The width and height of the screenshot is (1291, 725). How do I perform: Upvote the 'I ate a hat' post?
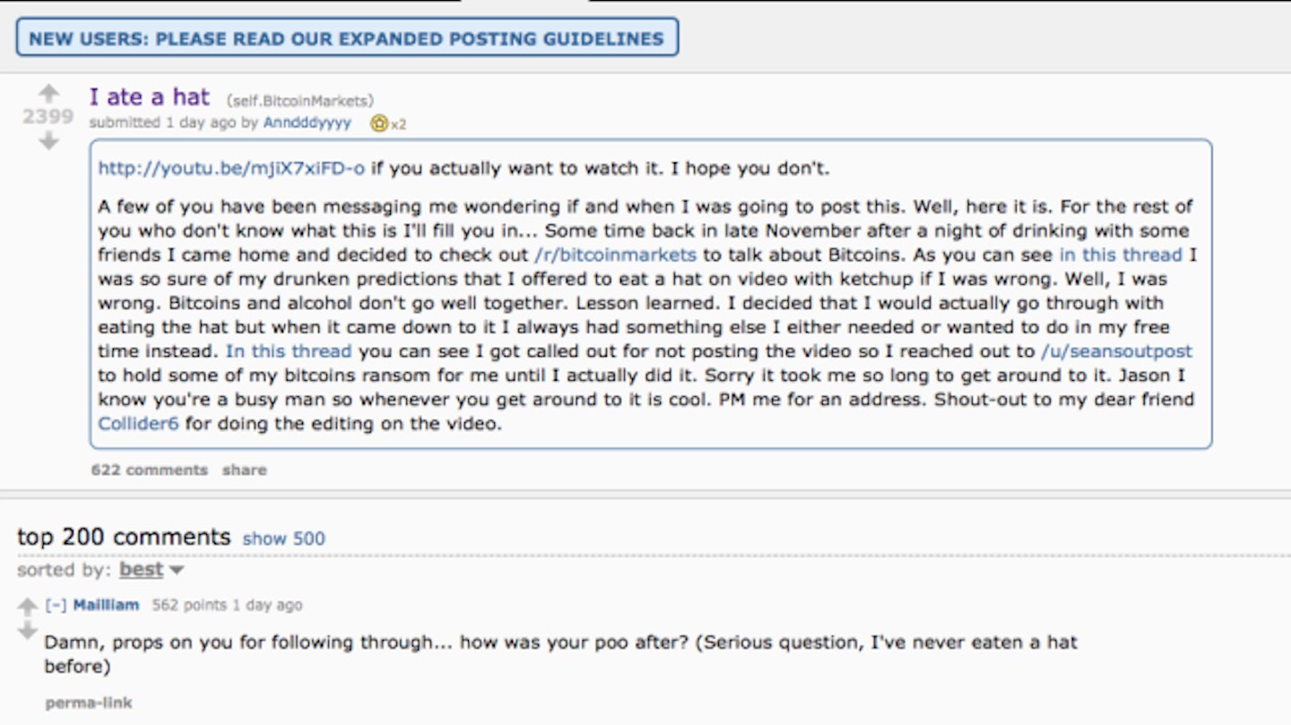[48, 93]
